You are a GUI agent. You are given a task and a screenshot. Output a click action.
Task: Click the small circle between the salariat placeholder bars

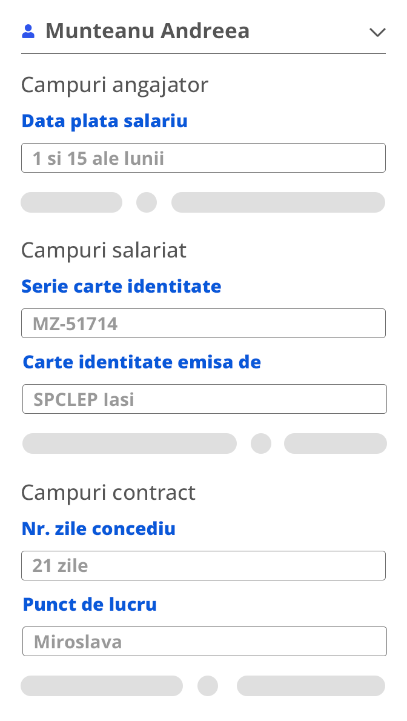coord(261,444)
